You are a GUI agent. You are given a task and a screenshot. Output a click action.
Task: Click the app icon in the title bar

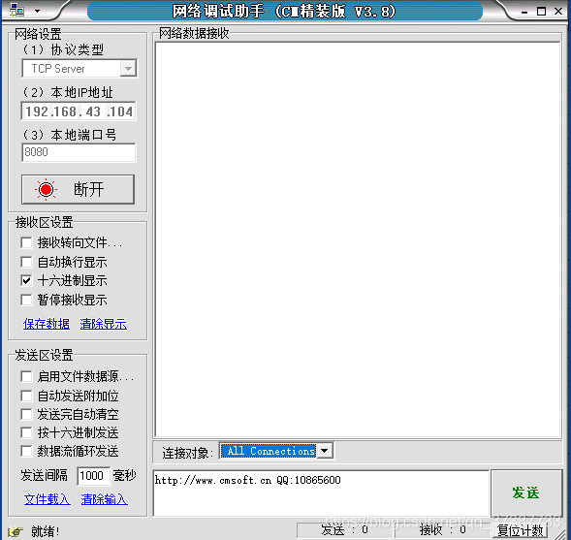coord(16,11)
